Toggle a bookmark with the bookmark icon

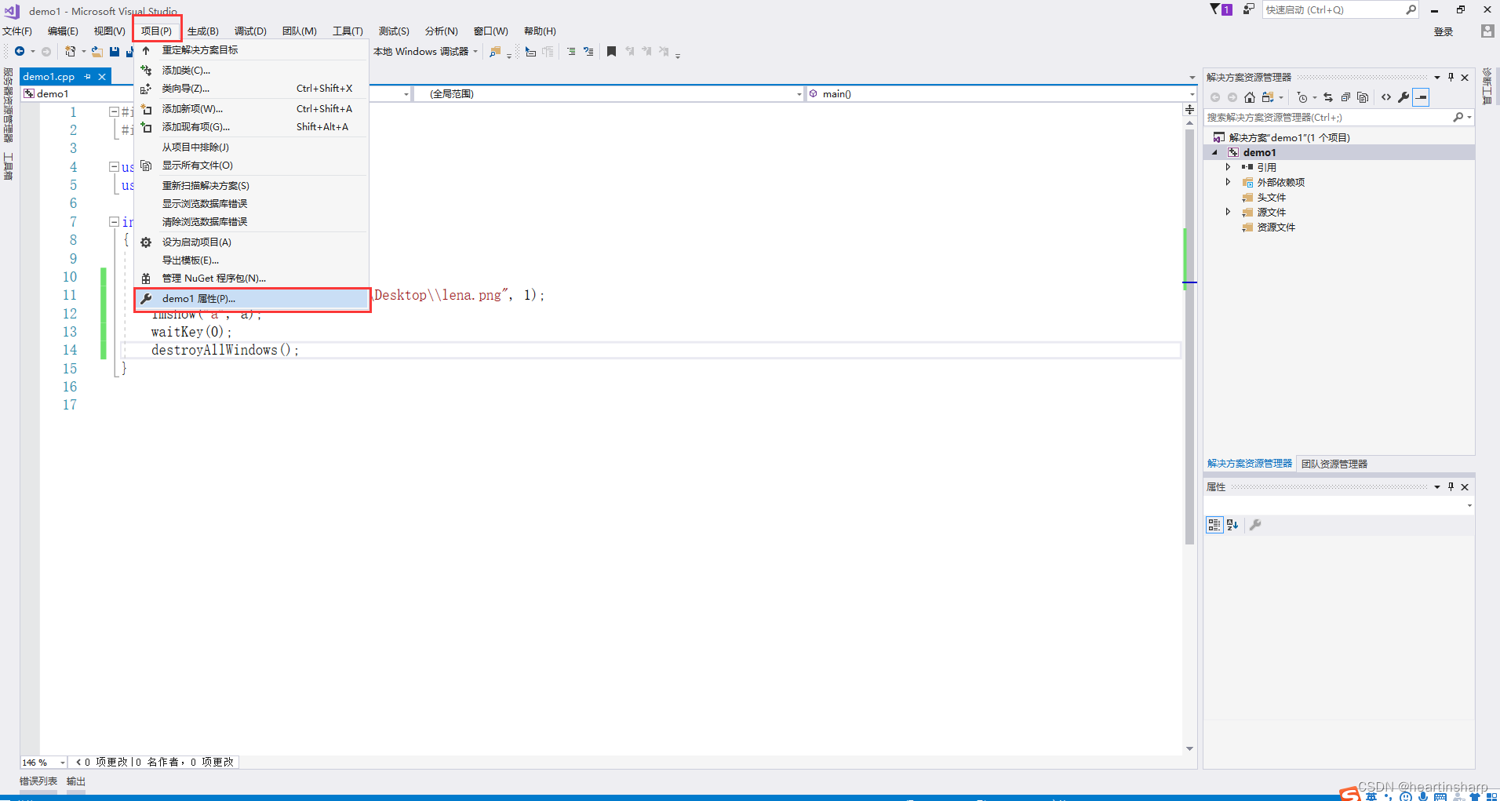click(x=611, y=51)
